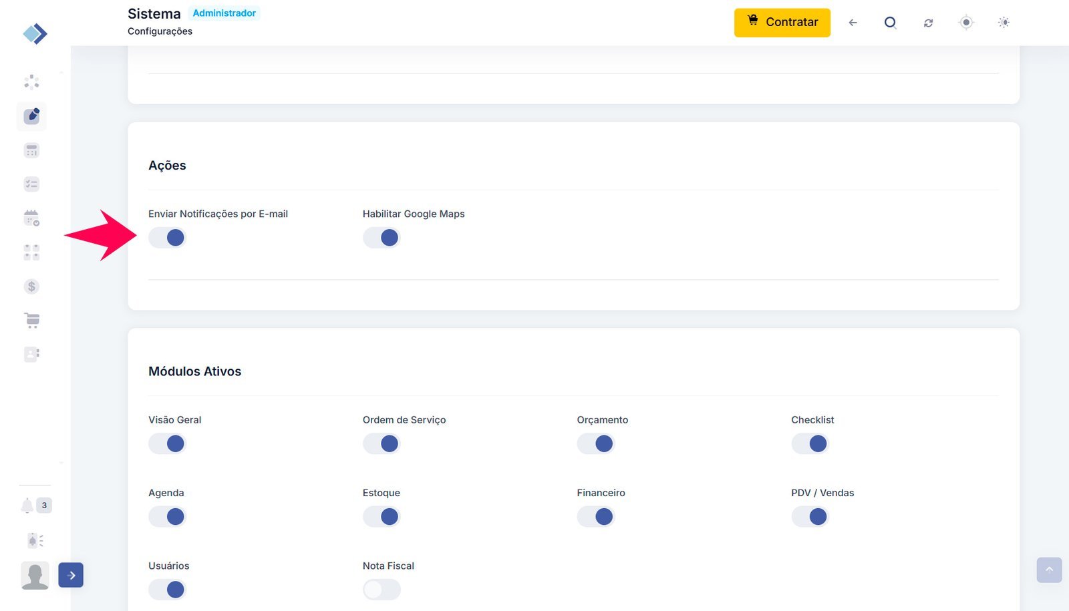
Task: Turn off Habilitar Google Maps switch
Action: [381, 238]
